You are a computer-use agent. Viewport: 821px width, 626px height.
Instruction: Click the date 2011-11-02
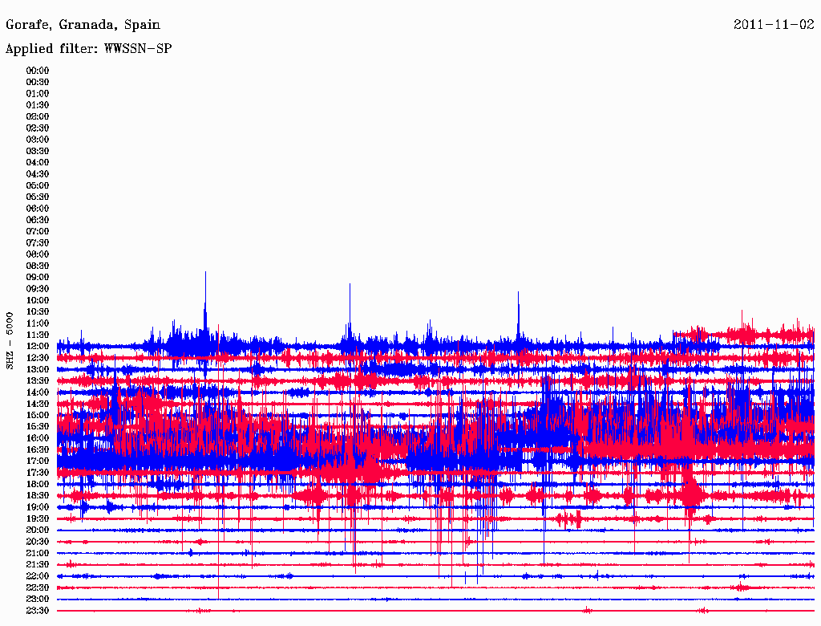pos(774,25)
